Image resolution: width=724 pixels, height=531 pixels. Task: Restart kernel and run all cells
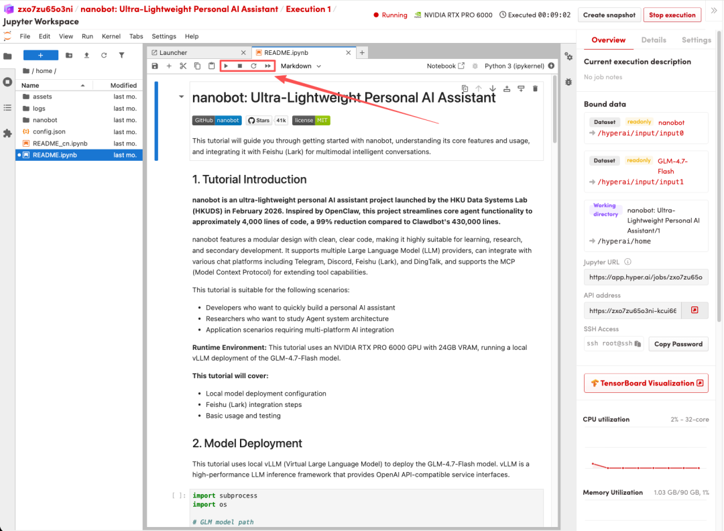[268, 66]
